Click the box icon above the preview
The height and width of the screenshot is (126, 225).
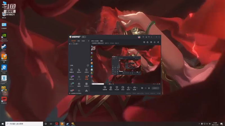(151, 42)
